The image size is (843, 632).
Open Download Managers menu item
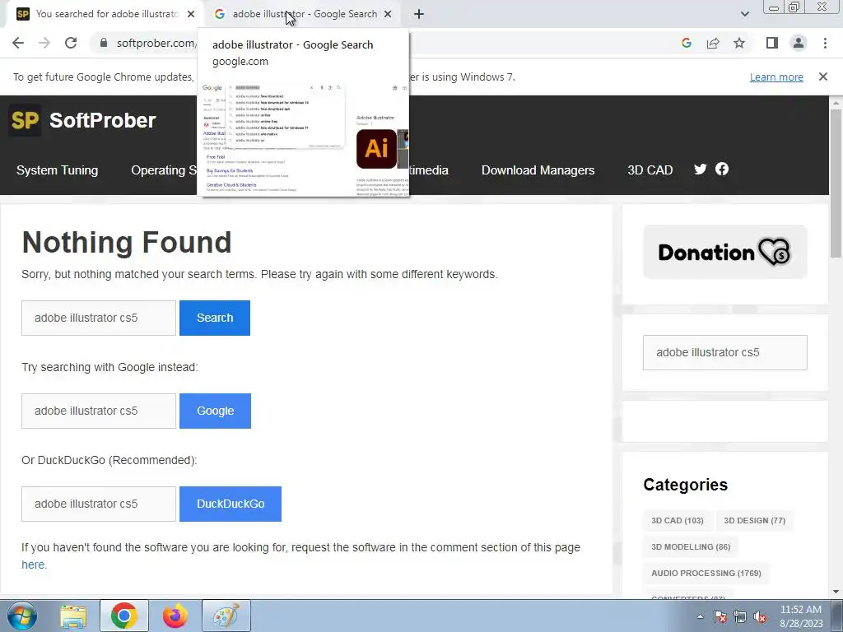[538, 170]
